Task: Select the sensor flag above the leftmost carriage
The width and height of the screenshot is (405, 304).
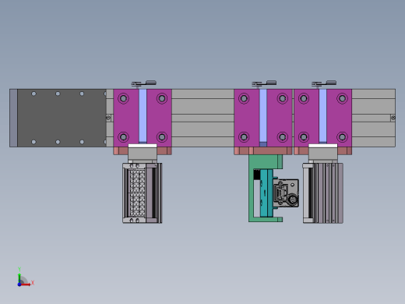Action: [143, 83]
